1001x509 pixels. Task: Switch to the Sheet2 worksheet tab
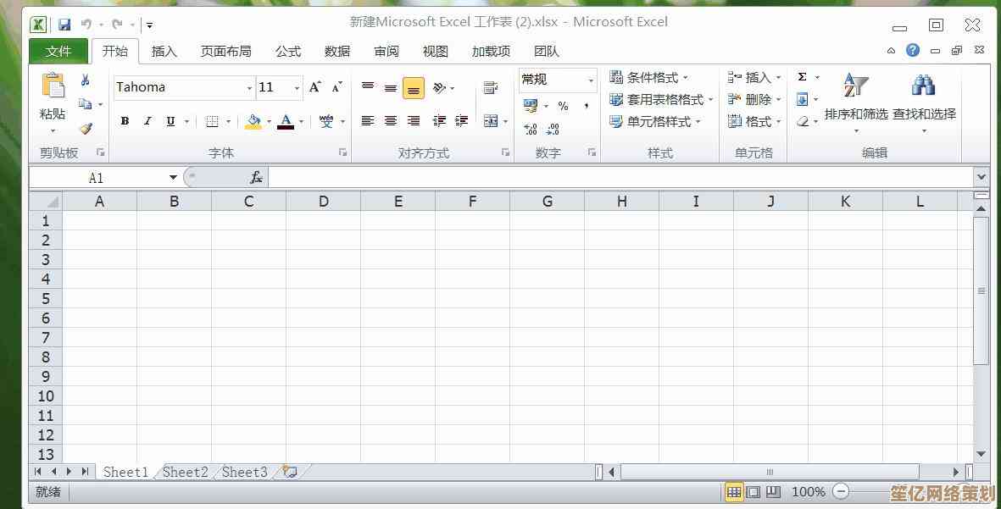(185, 472)
